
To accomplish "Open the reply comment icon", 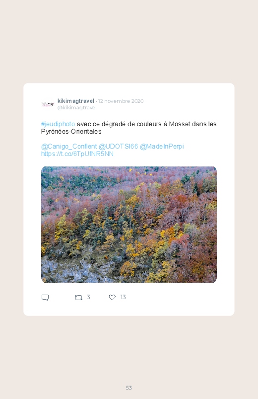I will (x=45, y=297).
